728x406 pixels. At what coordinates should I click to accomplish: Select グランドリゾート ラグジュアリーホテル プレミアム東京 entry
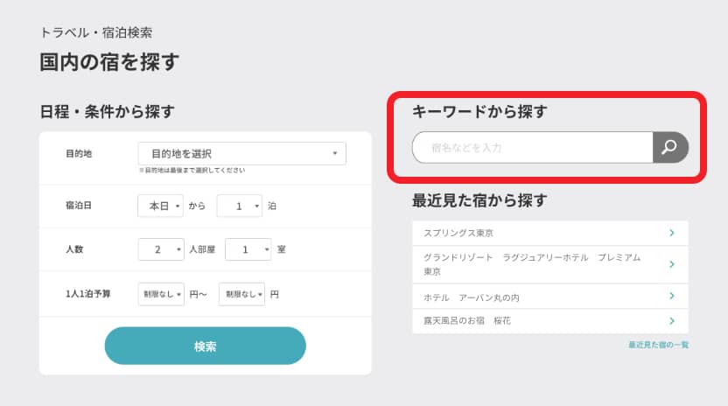pos(532,264)
